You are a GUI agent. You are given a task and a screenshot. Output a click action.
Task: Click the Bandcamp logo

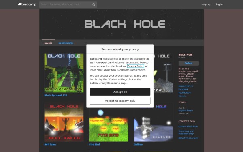point(27,4)
